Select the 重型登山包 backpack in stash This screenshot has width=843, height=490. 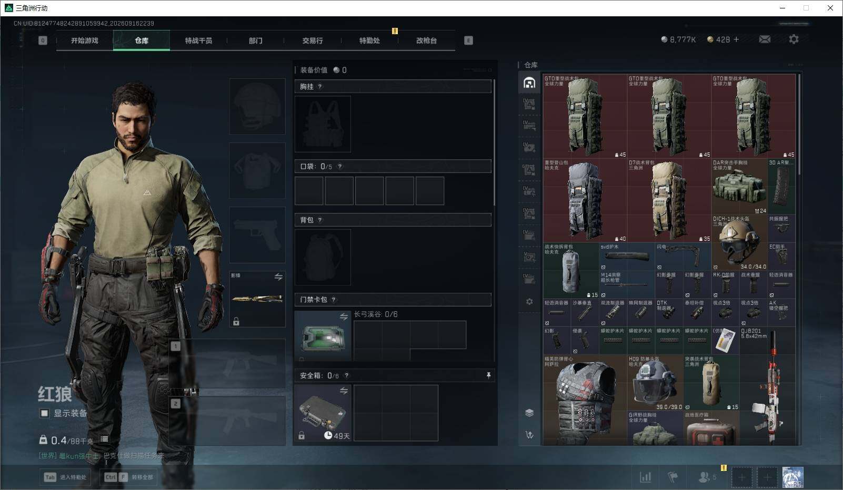585,200
